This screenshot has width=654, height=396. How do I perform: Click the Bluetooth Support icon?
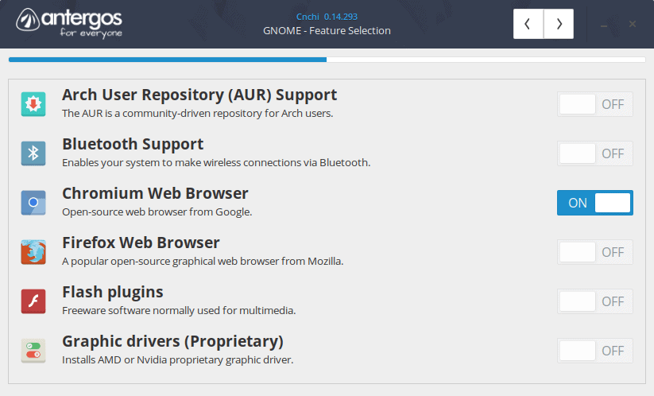[x=33, y=153]
